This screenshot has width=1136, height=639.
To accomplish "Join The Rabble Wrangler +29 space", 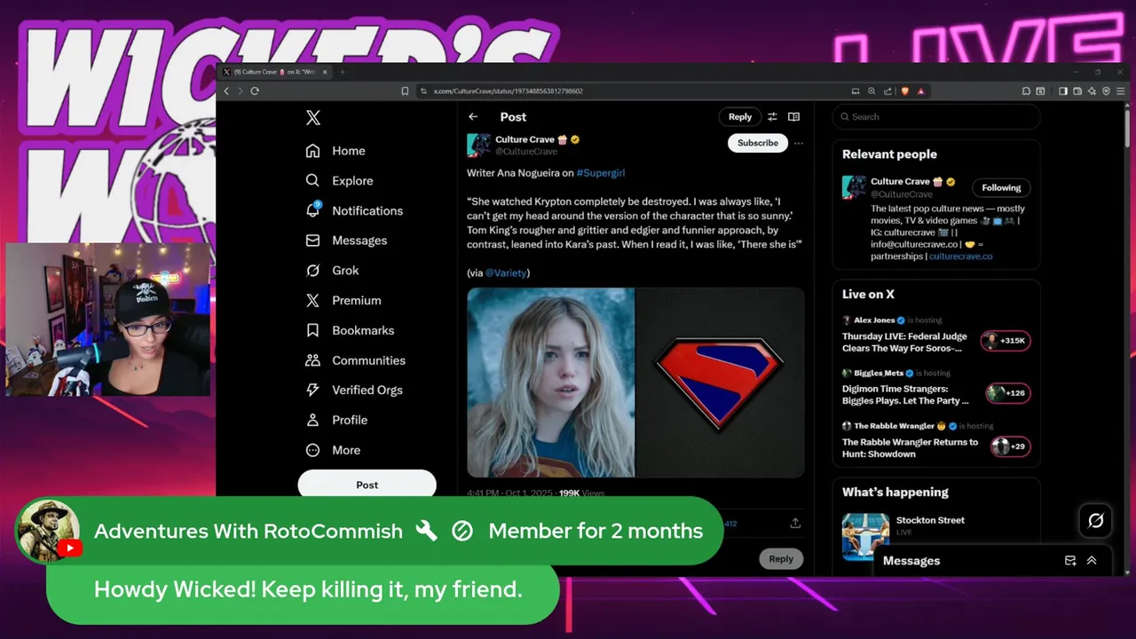I will pos(1011,446).
